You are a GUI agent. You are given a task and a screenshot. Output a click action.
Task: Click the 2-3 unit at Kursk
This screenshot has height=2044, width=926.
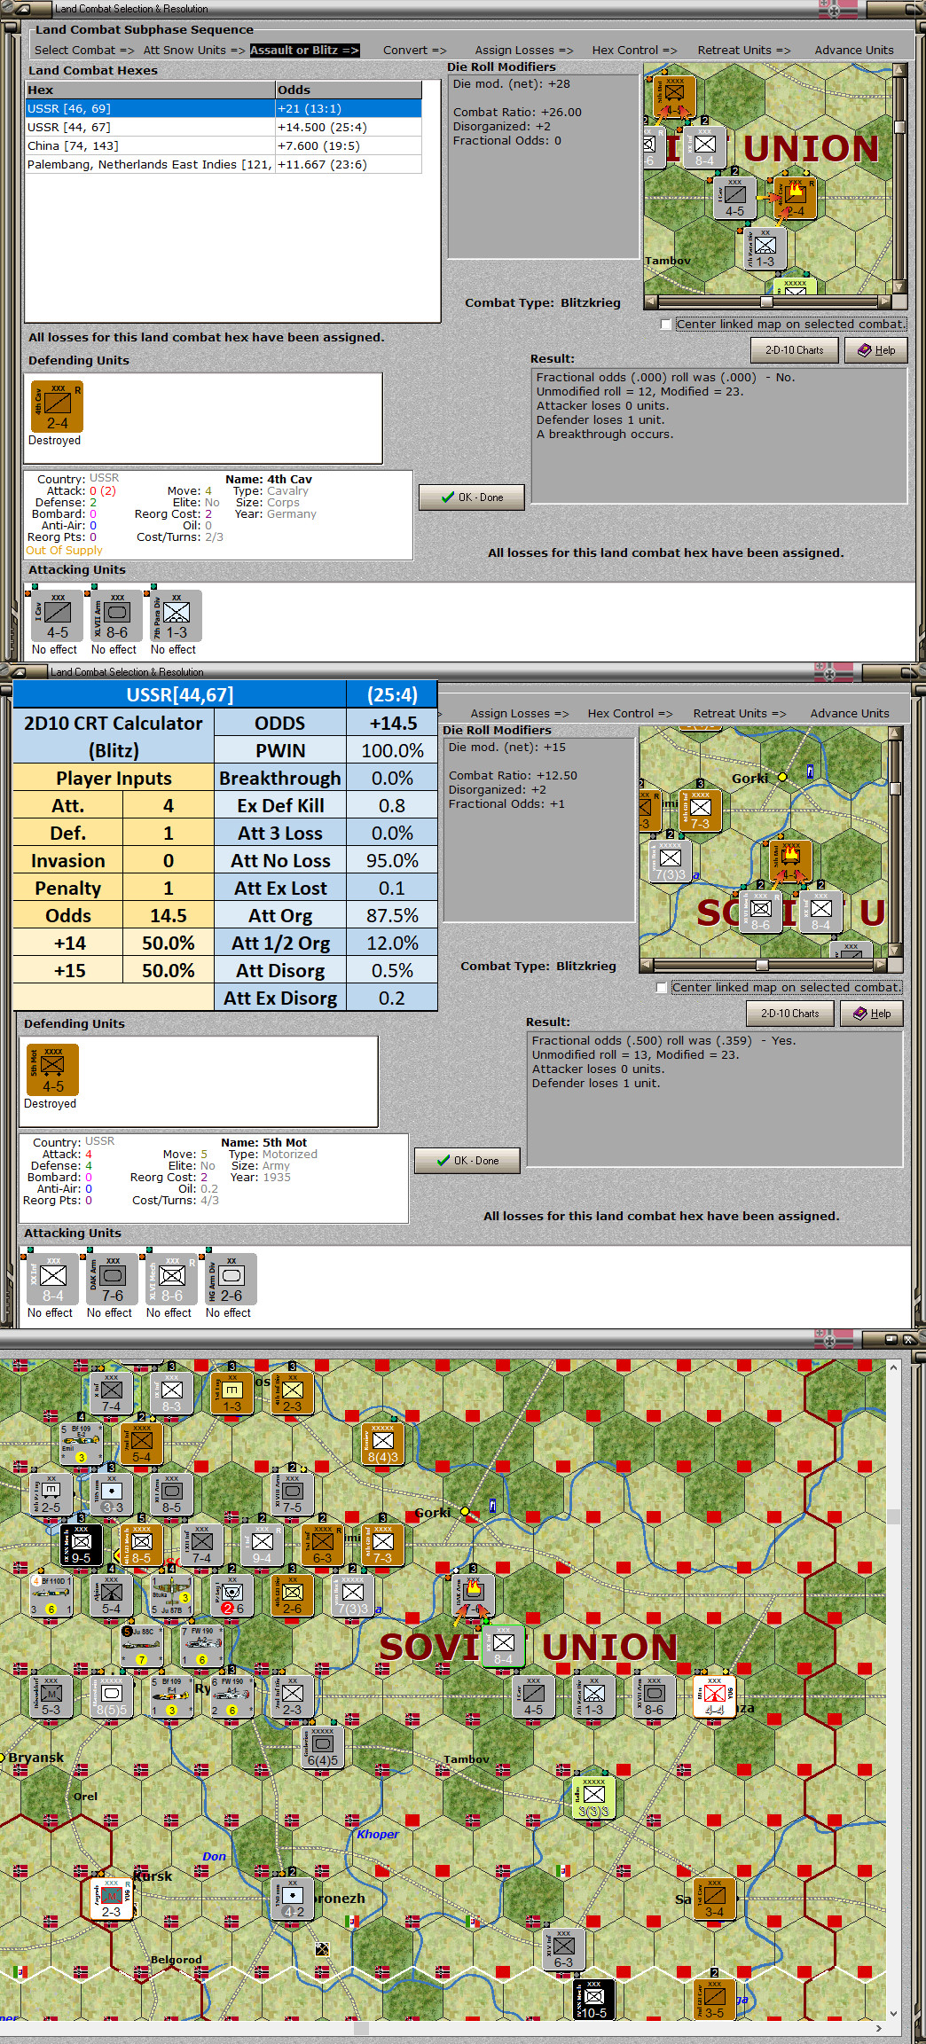tap(112, 1899)
